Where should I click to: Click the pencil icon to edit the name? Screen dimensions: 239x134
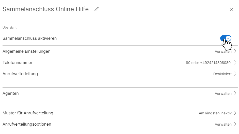[97, 9]
